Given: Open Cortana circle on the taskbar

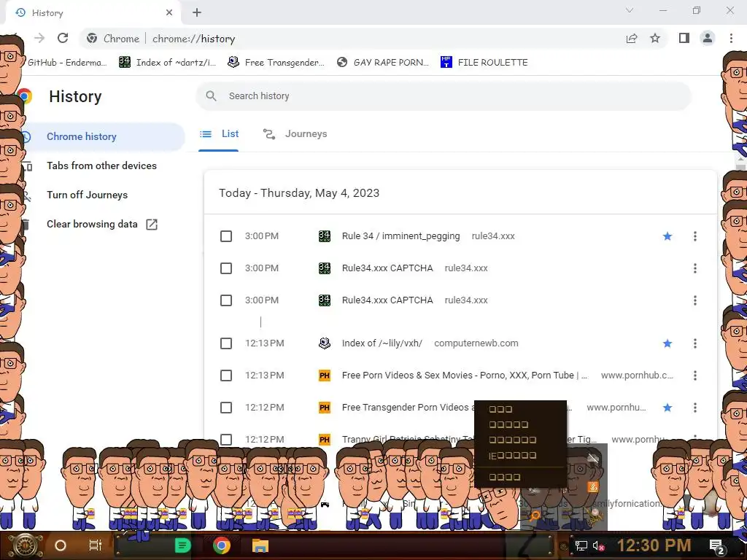Looking at the screenshot, I should (x=61, y=545).
